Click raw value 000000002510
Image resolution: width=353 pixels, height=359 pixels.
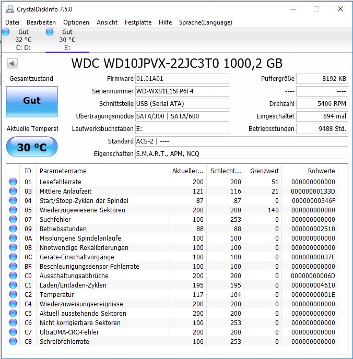313,229
